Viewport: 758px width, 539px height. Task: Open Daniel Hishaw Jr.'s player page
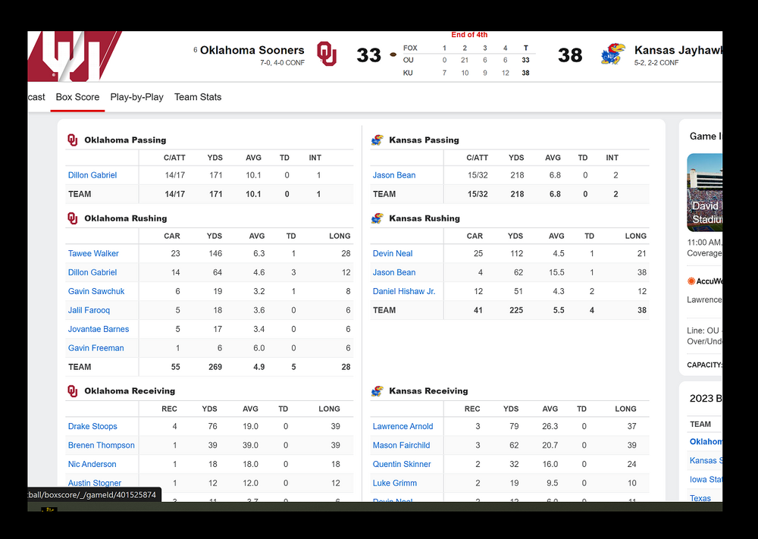pos(404,291)
